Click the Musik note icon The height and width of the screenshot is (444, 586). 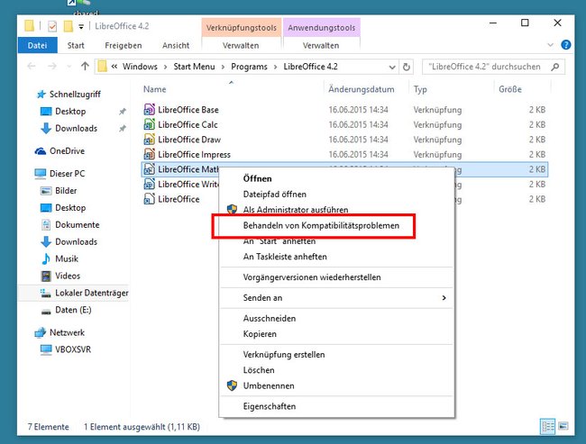(46, 258)
